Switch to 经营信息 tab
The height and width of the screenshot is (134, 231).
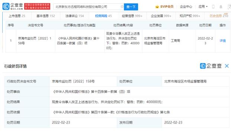click(132, 16)
